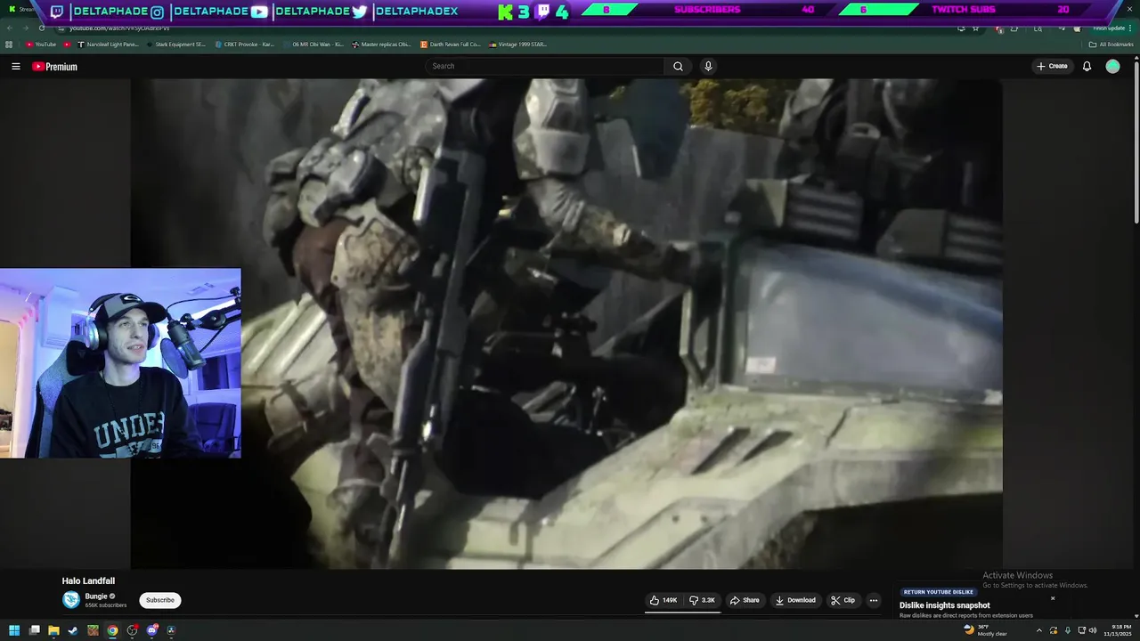Image resolution: width=1140 pixels, height=641 pixels.
Task: Click the browser address bar URL
Action: click(118, 28)
